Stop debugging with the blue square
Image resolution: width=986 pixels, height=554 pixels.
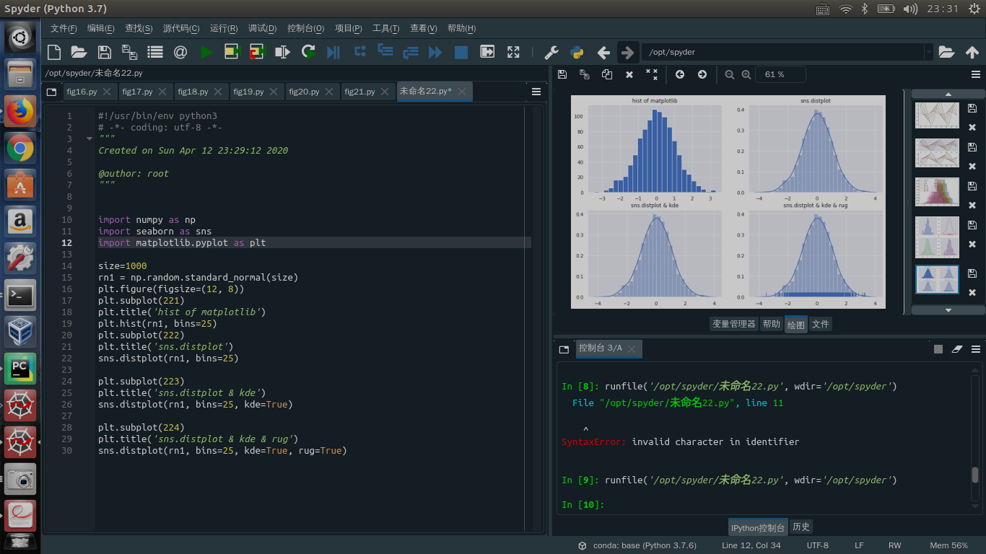pyautogui.click(x=461, y=52)
